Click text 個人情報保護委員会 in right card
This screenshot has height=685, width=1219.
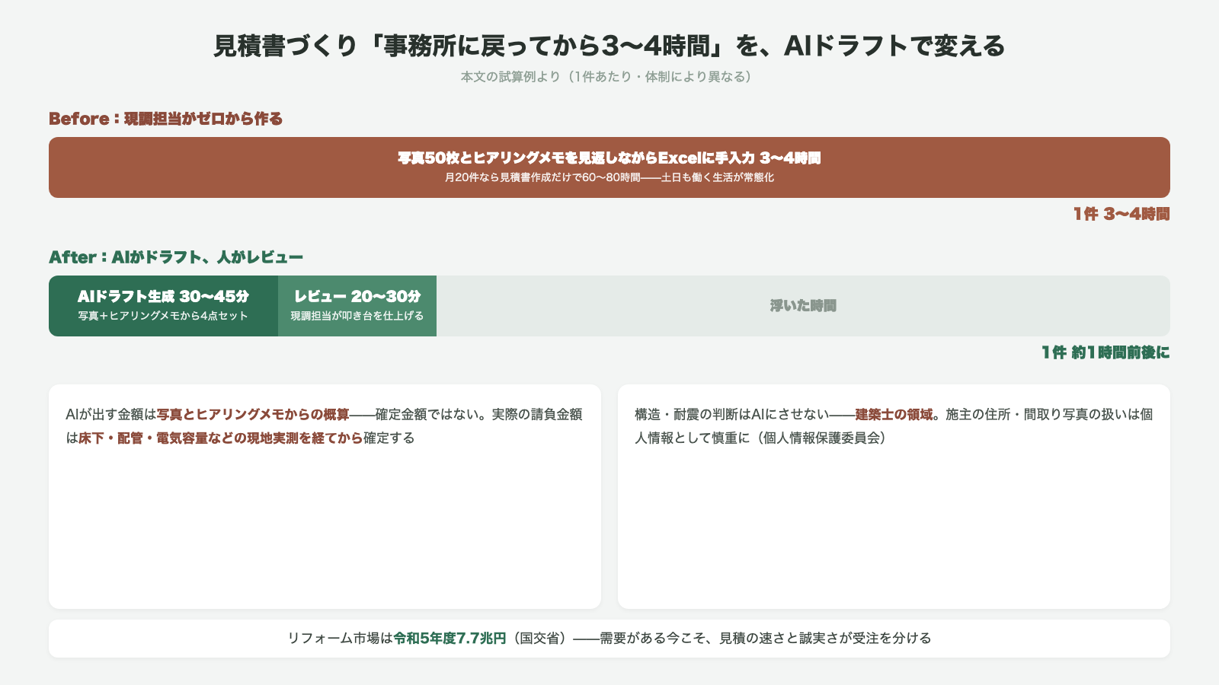click(823, 438)
